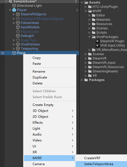Viewport: 127px width, 167px height.
Task: Click the VivePackages open folder icon
Action: 94,37
